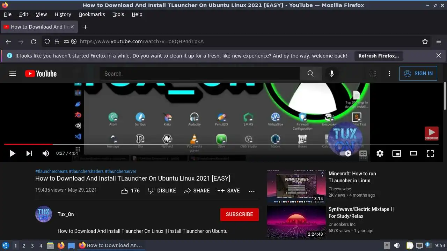Seek on the video progress bar
The image size is (447, 251).
[x=221, y=144]
